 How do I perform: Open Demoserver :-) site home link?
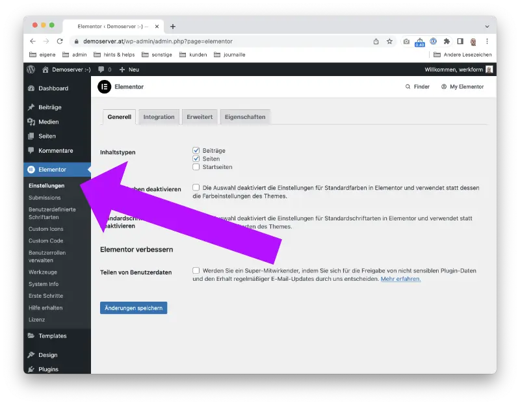[x=67, y=70]
